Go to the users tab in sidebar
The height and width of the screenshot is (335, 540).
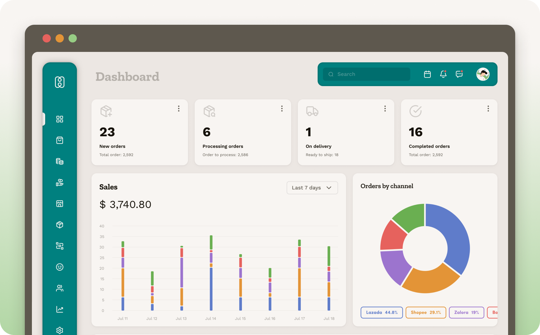tap(60, 288)
